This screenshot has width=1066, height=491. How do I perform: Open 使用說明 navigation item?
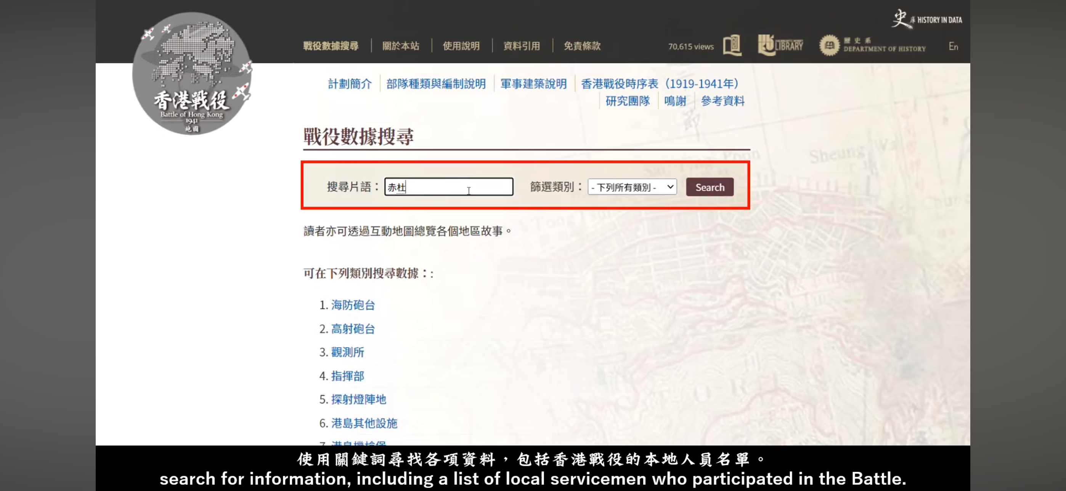[x=461, y=46]
